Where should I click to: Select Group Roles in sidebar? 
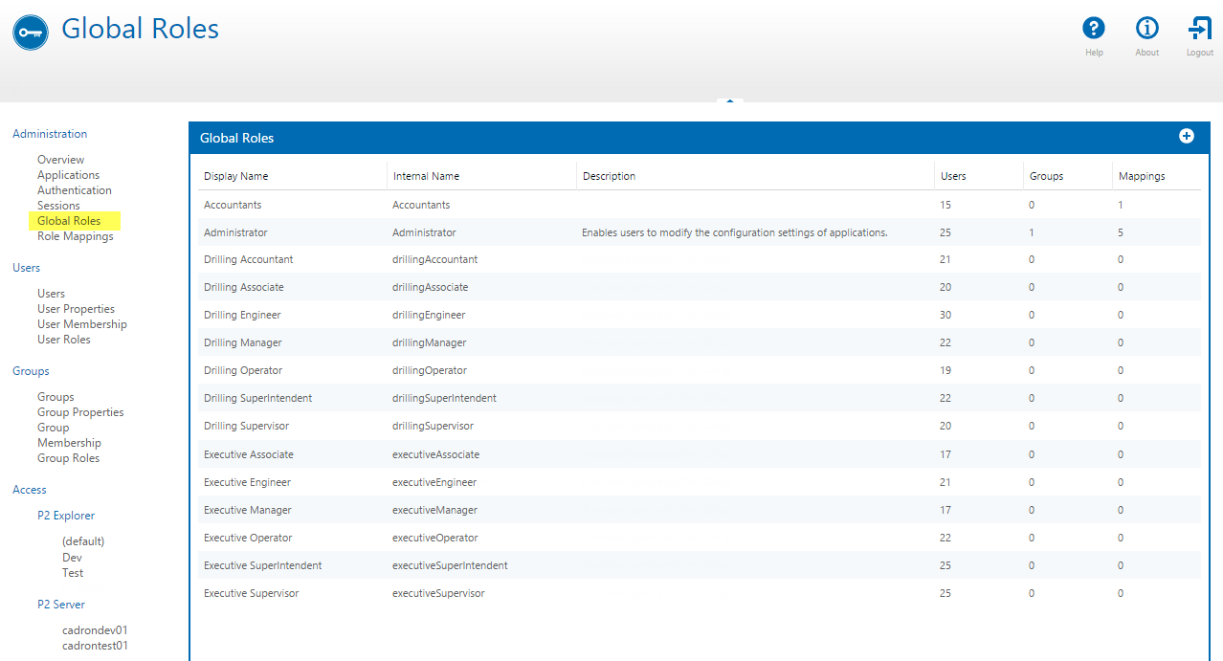(x=68, y=458)
